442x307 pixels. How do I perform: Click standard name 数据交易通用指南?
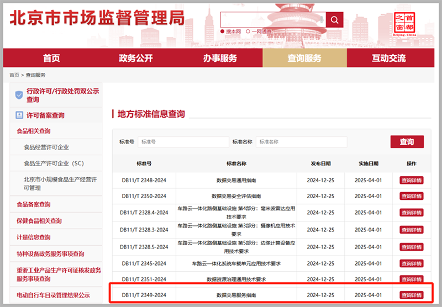tap(236, 180)
